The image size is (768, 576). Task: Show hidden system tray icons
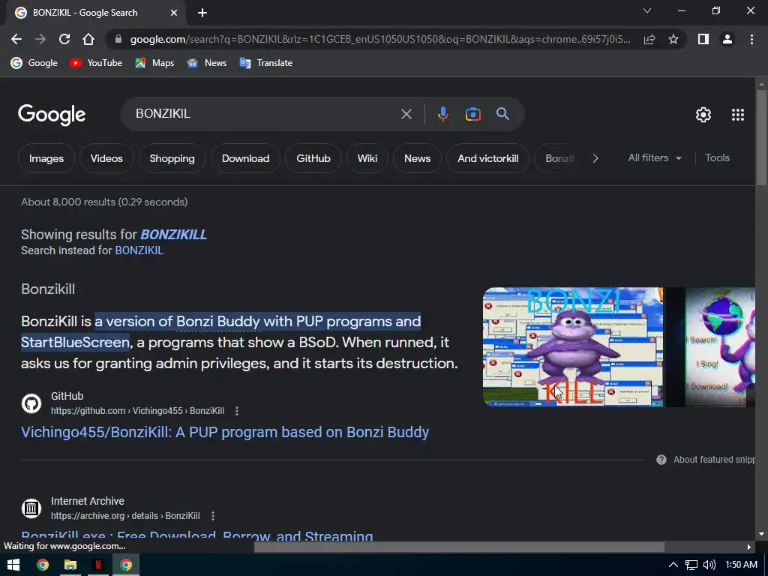[x=673, y=565]
